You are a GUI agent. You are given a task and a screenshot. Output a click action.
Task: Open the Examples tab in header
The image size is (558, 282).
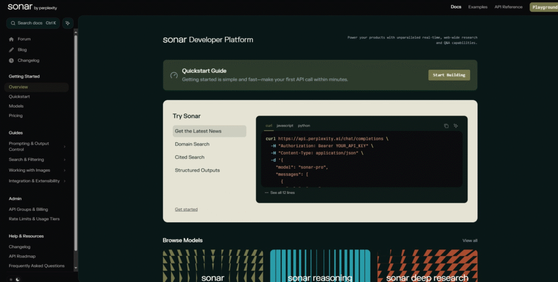477,7
